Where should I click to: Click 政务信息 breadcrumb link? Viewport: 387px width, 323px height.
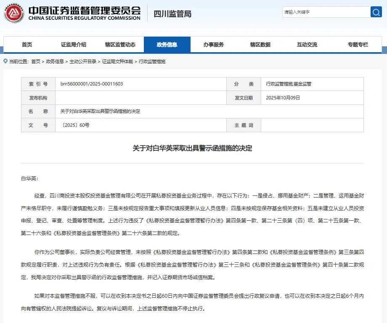point(55,61)
